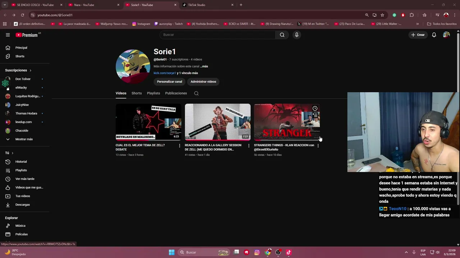
Task: Play REACCIONANDO A LA GALLERY SESSION thumbnail
Action: [218, 122]
